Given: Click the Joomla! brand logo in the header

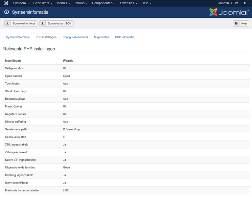Looking at the screenshot, I should (229, 12).
